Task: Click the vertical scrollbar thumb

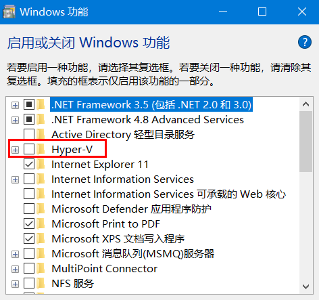Action: [305, 142]
